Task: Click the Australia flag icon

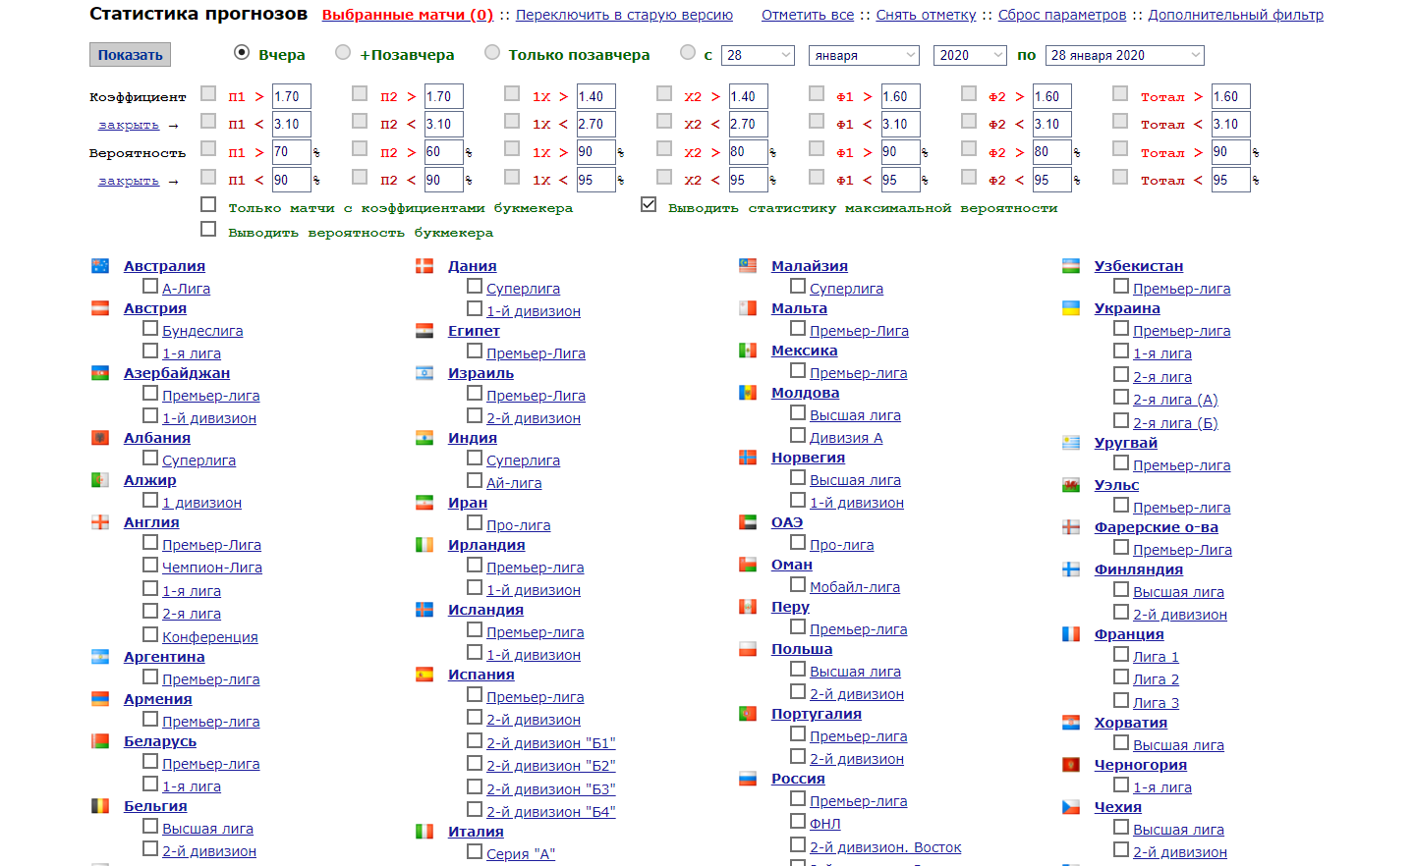Action: coord(100,265)
